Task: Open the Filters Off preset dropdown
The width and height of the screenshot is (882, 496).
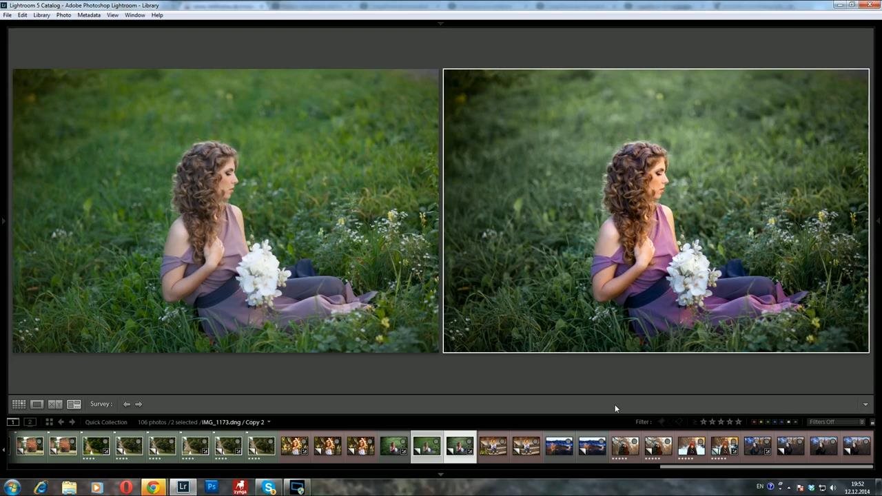Action: (x=837, y=422)
